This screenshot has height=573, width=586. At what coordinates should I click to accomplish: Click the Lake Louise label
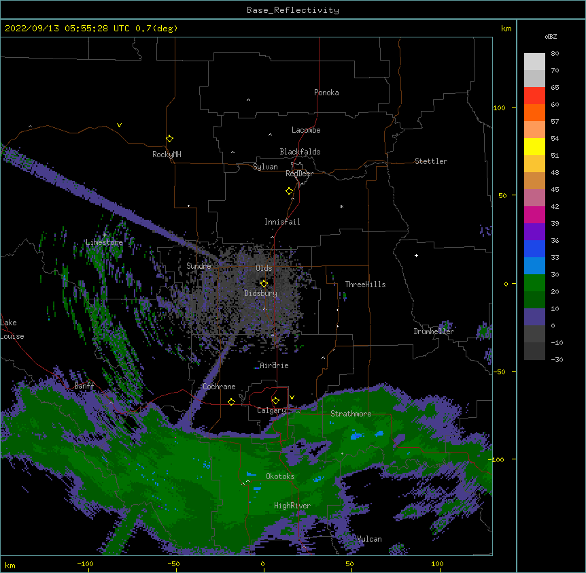(12, 329)
